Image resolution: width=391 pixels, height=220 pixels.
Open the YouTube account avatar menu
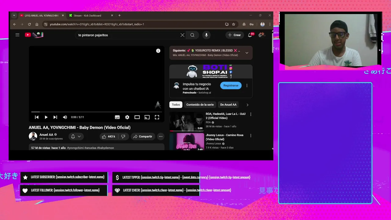point(262,35)
